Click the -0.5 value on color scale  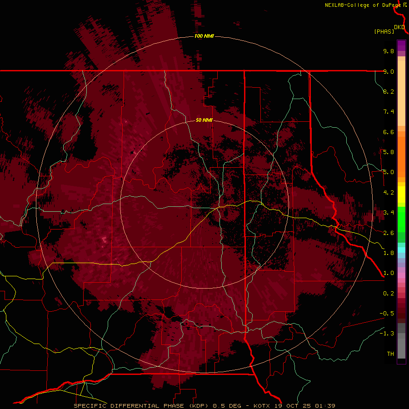coord(387,314)
